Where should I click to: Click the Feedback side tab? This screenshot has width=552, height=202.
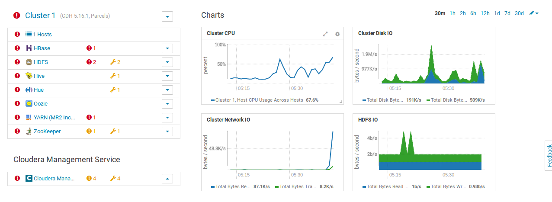coord(549,155)
